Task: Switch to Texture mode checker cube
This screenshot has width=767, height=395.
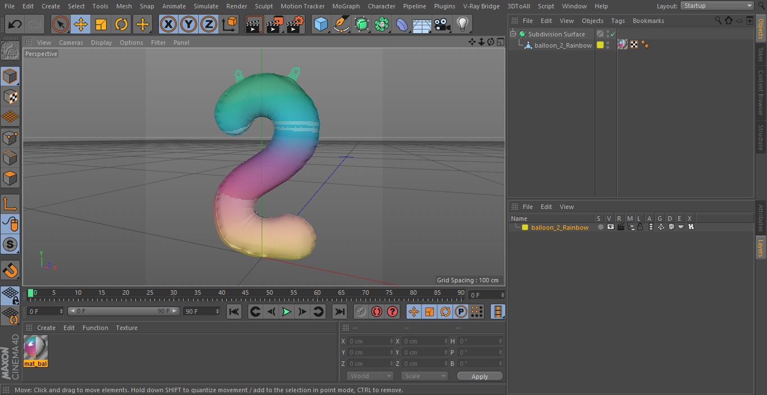Action: [10, 97]
